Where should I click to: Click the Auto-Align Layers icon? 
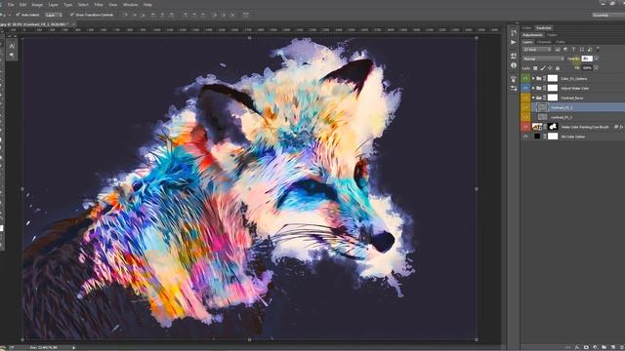coord(245,15)
